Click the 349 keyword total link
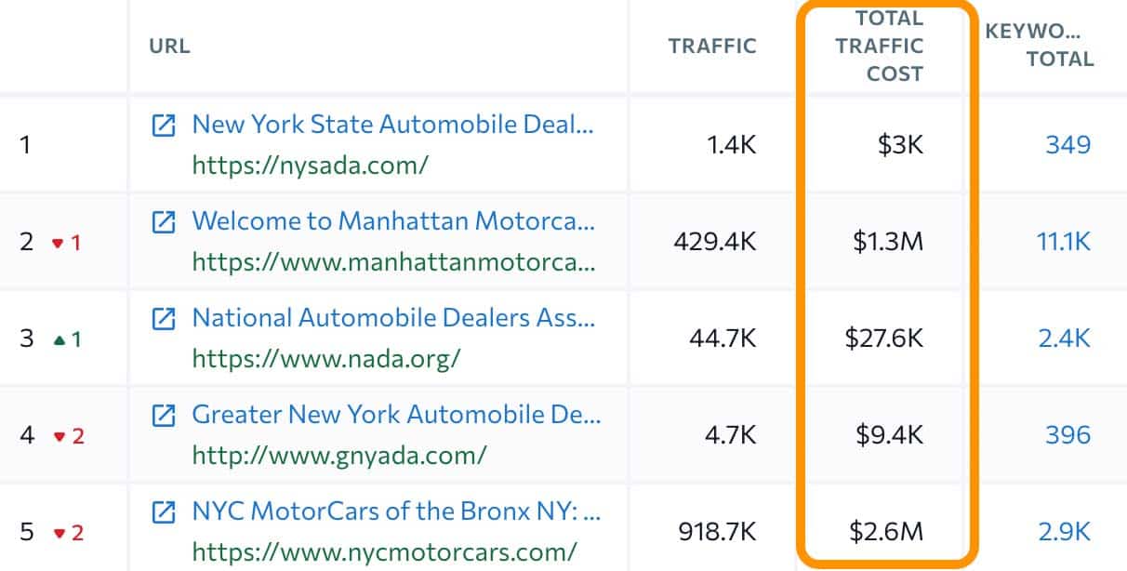 coord(1069,144)
